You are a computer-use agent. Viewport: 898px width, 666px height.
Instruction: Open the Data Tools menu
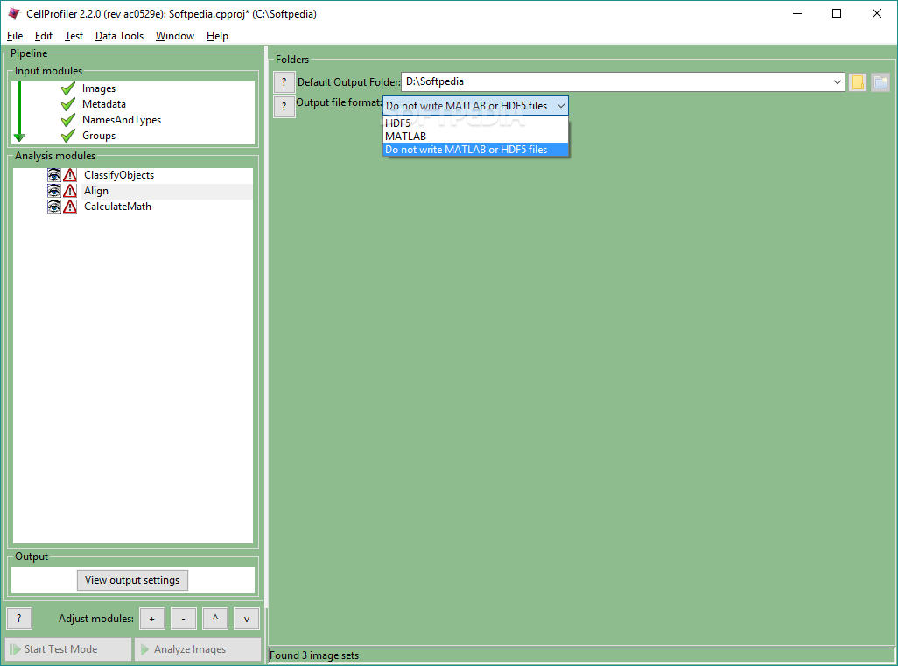coord(119,36)
